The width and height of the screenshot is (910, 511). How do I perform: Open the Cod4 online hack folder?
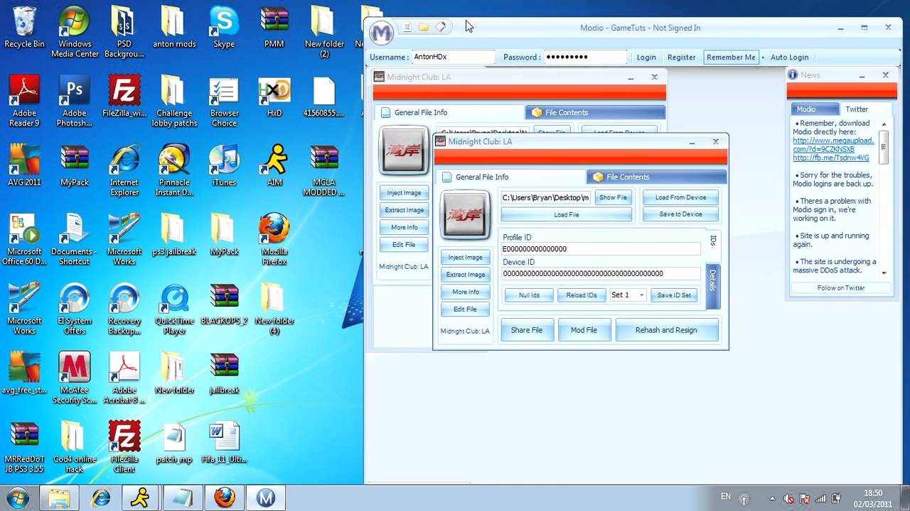(75, 447)
